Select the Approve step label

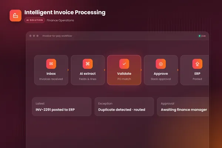click(161, 74)
